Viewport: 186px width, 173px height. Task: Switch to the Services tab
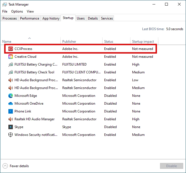pyautogui.click(x=107, y=18)
